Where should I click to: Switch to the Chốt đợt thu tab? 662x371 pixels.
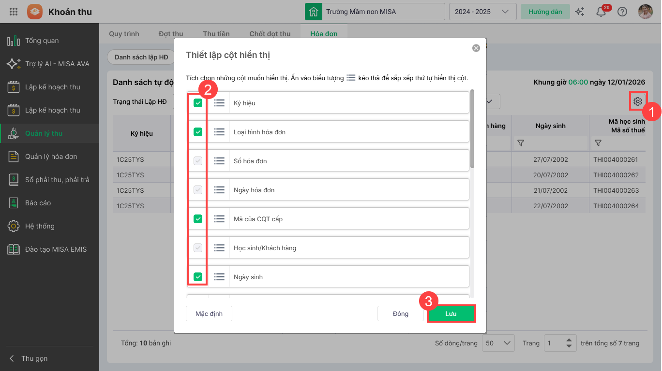tap(270, 34)
